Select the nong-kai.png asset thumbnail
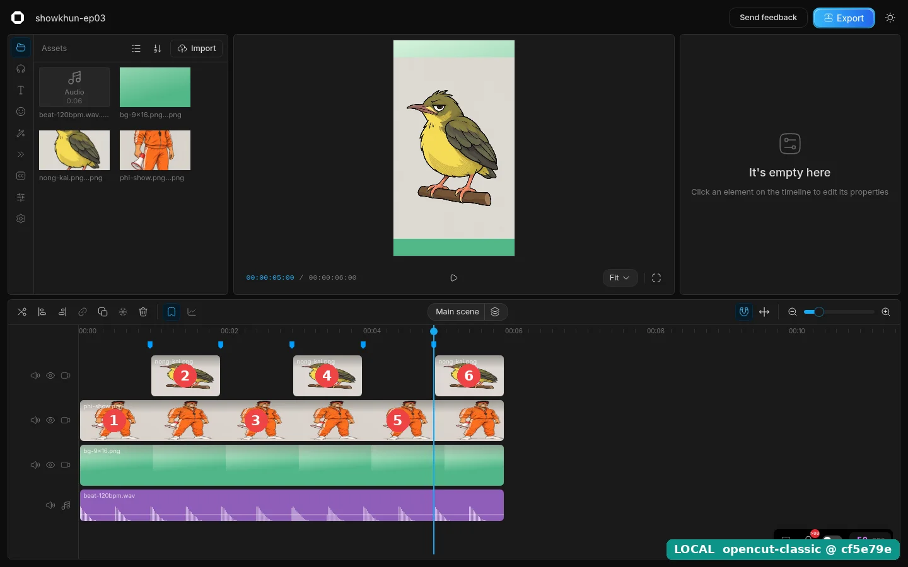 (74, 150)
